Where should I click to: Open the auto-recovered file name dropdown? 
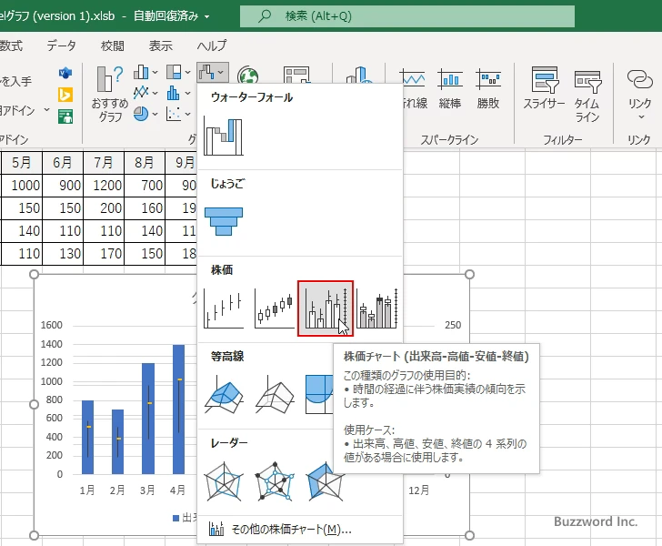pyautogui.click(x=207, y=17)
